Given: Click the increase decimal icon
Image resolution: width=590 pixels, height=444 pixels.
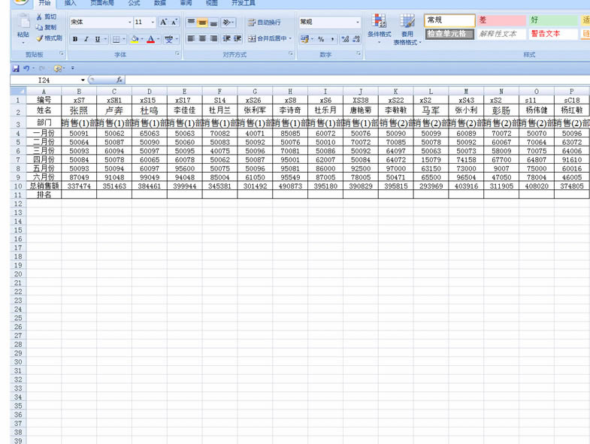Looking at the screenshot, I should click(345, 39).
